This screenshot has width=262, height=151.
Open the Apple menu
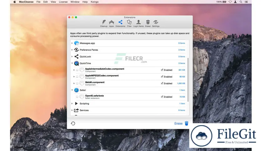(x=14, y=2)
